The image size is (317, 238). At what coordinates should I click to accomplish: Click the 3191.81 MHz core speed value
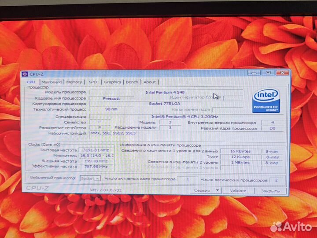(x=96, y=150)
